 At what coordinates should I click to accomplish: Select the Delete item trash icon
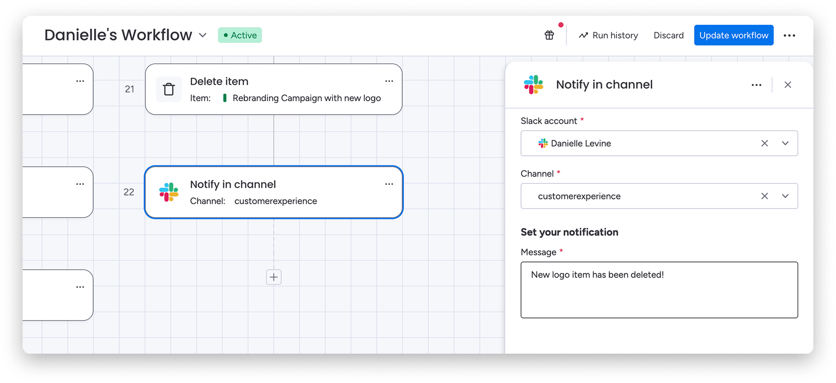169,89
